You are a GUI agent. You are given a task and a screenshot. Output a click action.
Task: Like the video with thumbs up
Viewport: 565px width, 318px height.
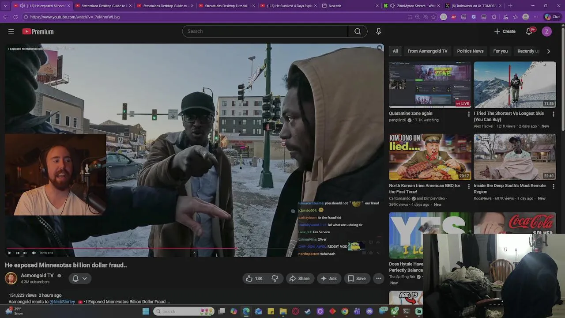(x=254, y=278)
